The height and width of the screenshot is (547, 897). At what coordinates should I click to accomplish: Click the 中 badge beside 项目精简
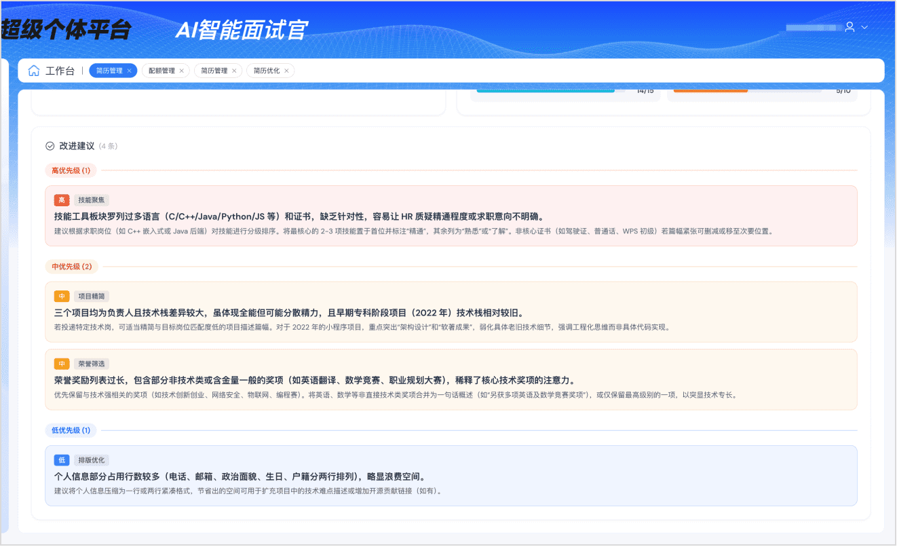(62, 297)
